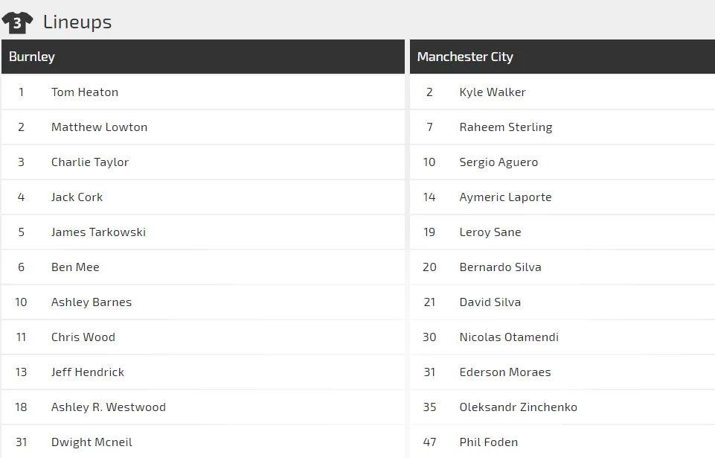Open Aymeric Laporte's profile
This screenshot has height=458, width=715.
(x=505, y=197)
